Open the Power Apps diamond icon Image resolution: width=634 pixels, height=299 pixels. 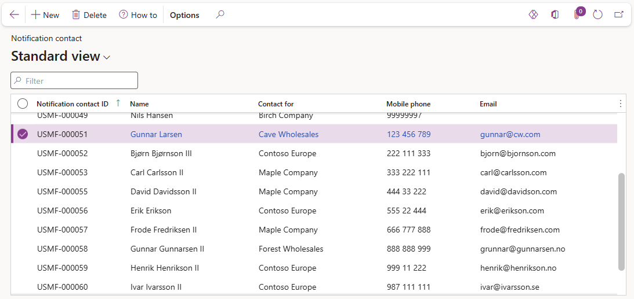[x=533, y=15]
